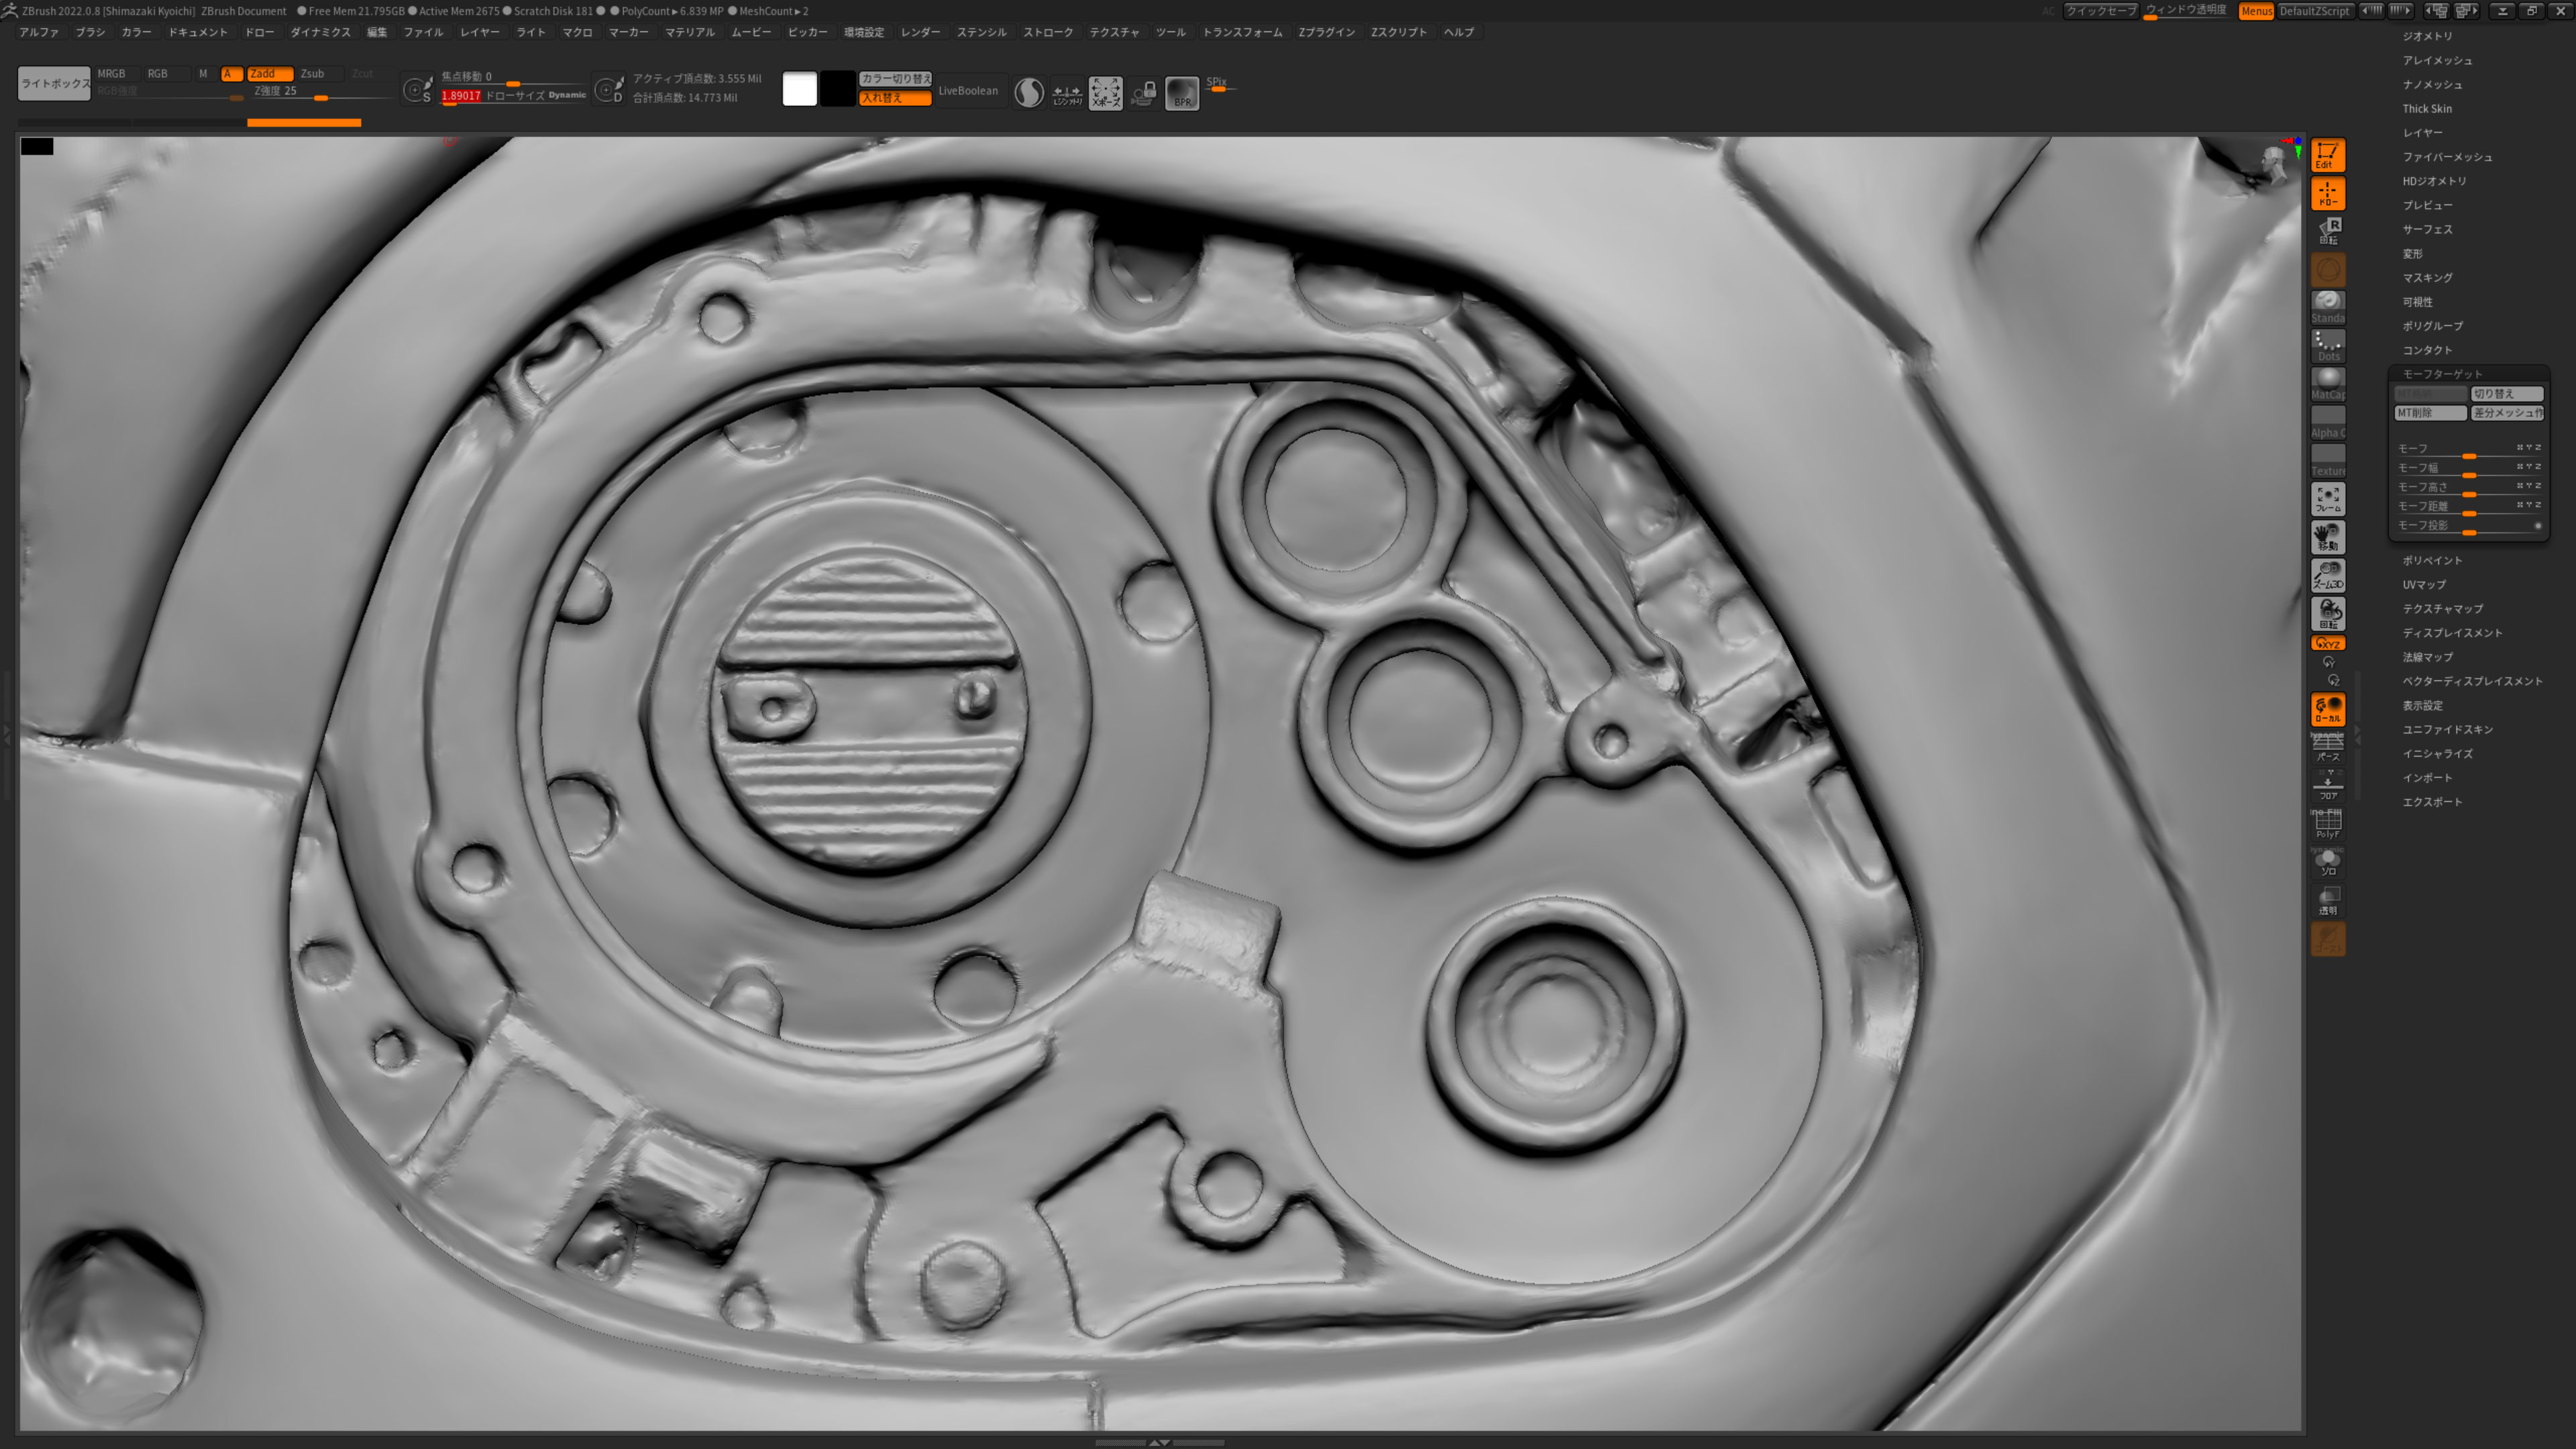
Task: Click the Swap (入れ替え) colors button
Action: [895, 98]
